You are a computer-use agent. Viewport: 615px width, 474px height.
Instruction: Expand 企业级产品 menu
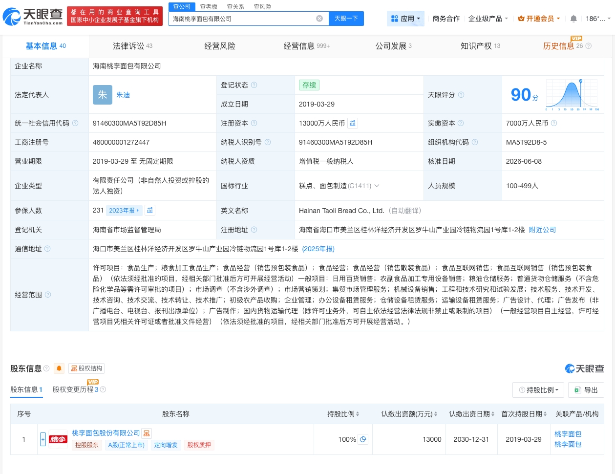coord(488,19)
